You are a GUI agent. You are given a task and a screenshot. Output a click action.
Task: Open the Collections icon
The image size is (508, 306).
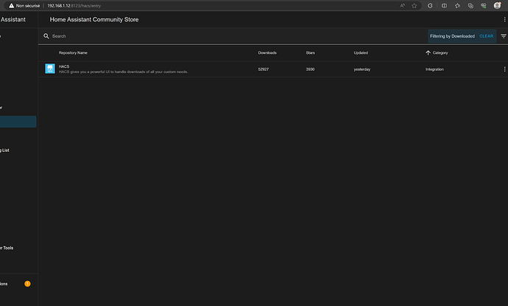tap(470, 5)
